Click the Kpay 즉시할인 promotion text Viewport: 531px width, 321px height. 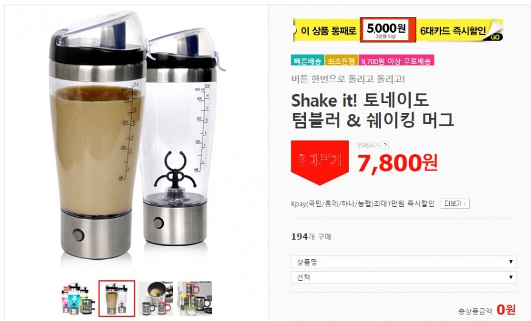tap(362, 203)
